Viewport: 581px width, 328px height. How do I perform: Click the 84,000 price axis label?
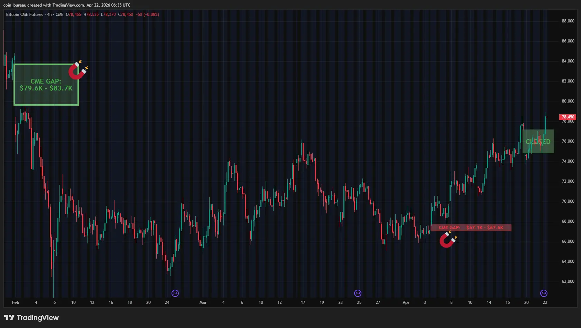568,61
